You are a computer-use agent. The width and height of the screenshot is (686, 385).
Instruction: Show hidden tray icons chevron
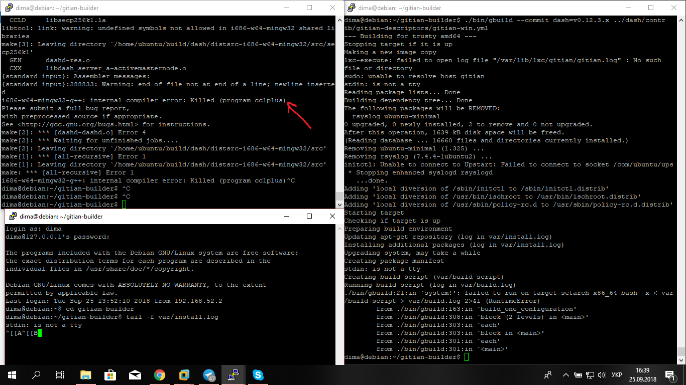point(566,375)
